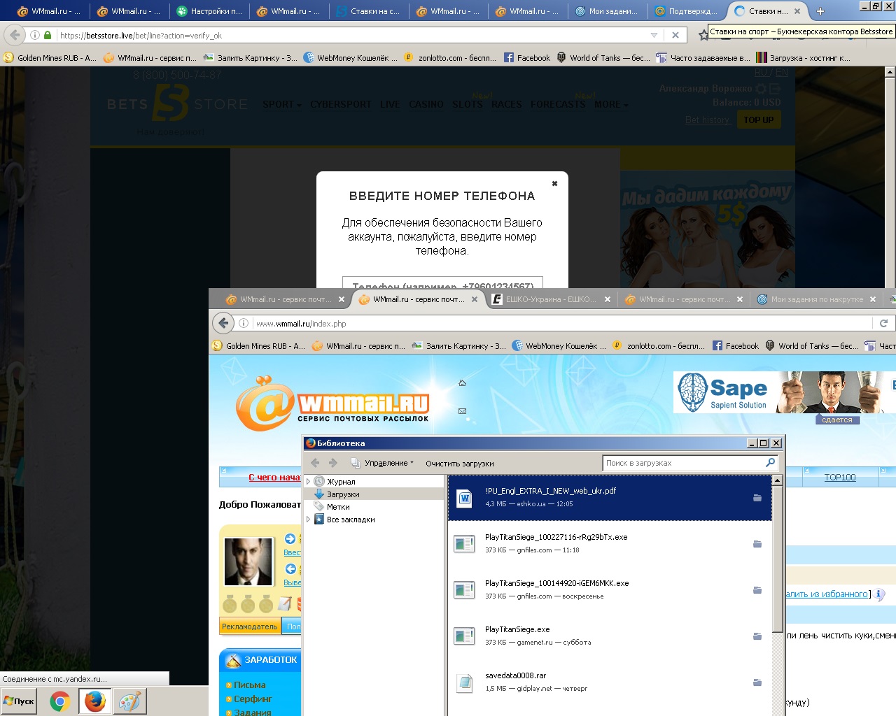Screen dimensions: 896x716
Task: Switch to Мои задания по накрутке tab
Action: tap(817, 299)
